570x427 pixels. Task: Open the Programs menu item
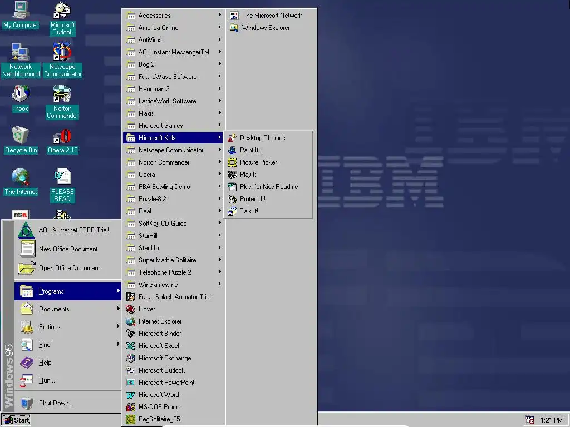point(68,291)
